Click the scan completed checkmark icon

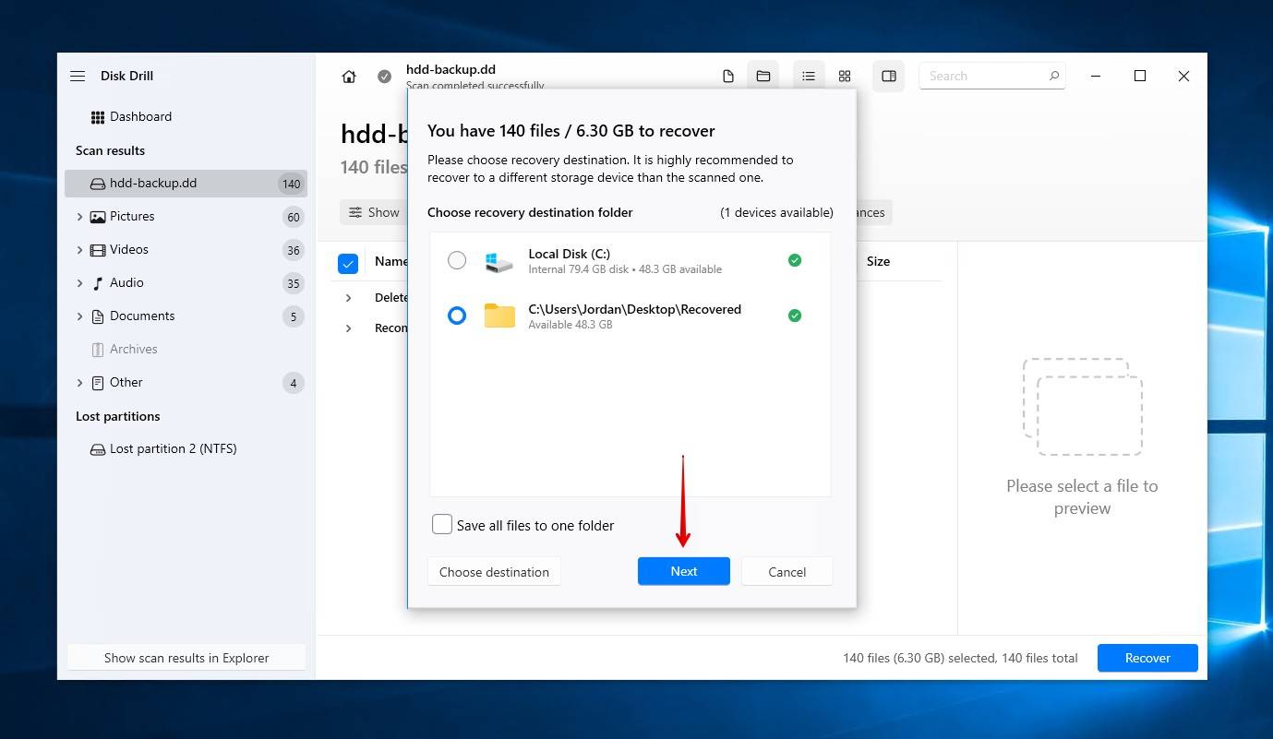point(384,77)
